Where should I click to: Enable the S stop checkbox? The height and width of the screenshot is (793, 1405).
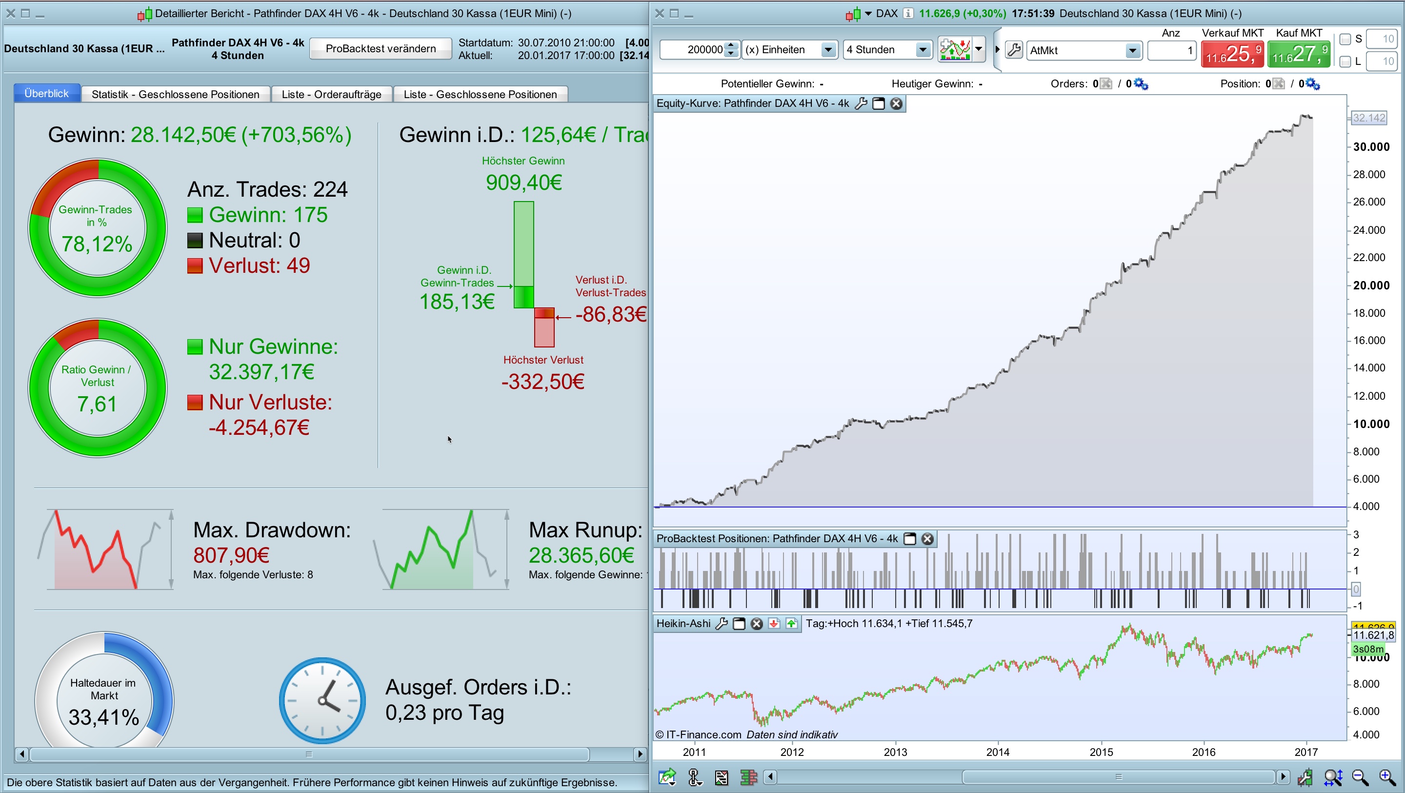(1345, 40)
